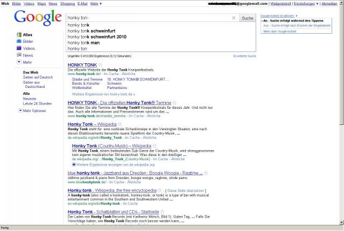Open News in top navigation bar
344x231 pixels.
pos(53,4)
